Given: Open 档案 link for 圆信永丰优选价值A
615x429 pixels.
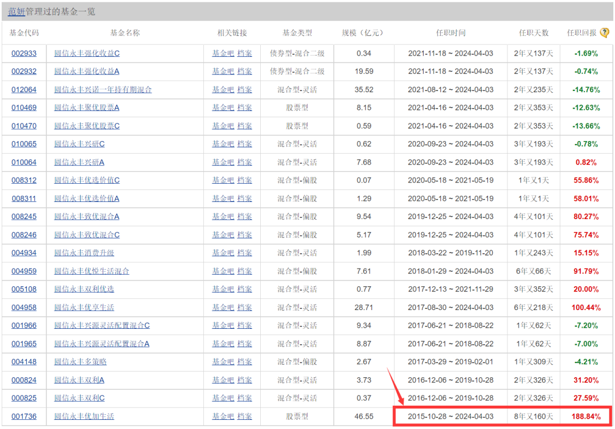Looking at the screenshot, I should click(x=245, y=199).
